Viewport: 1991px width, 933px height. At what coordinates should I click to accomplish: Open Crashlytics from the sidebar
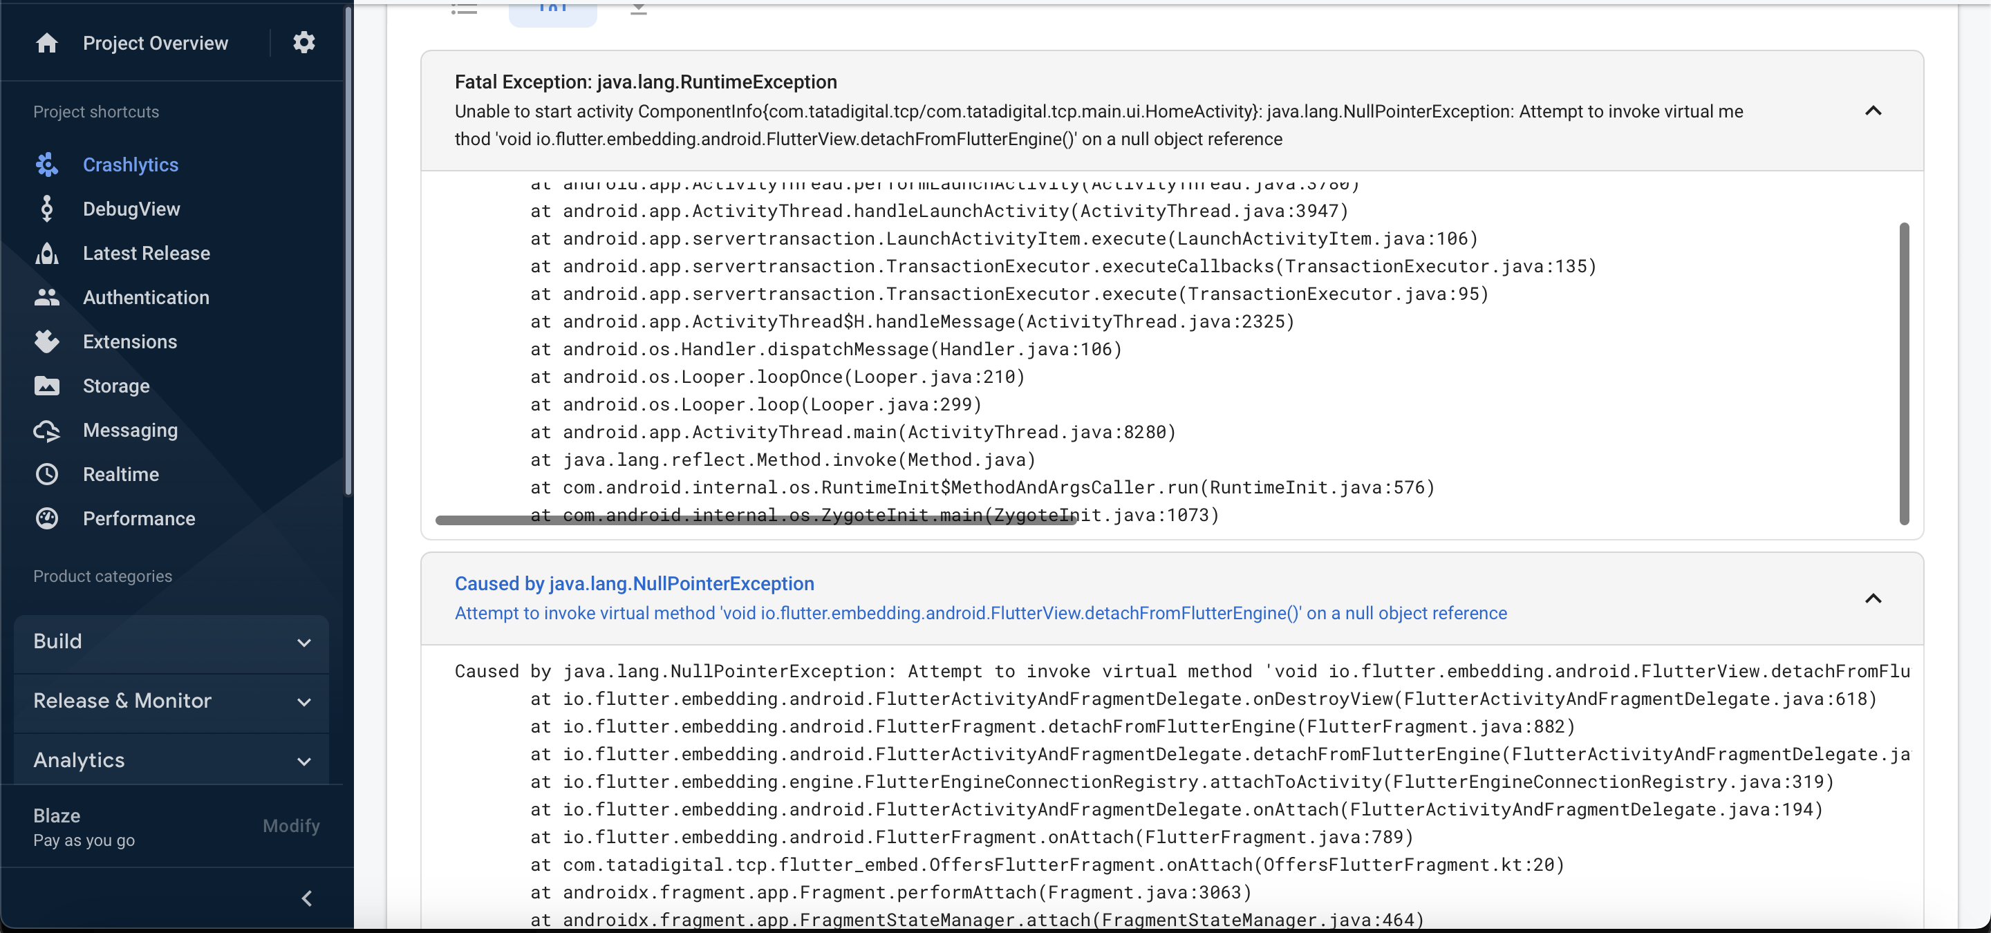pyautogui.click(x=130, y=164)
